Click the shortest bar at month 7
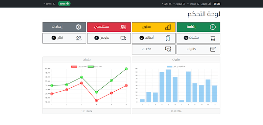Image resolution: width=263 pixels, height=125 pixels. pyautogui.click(x=182, y=101)
